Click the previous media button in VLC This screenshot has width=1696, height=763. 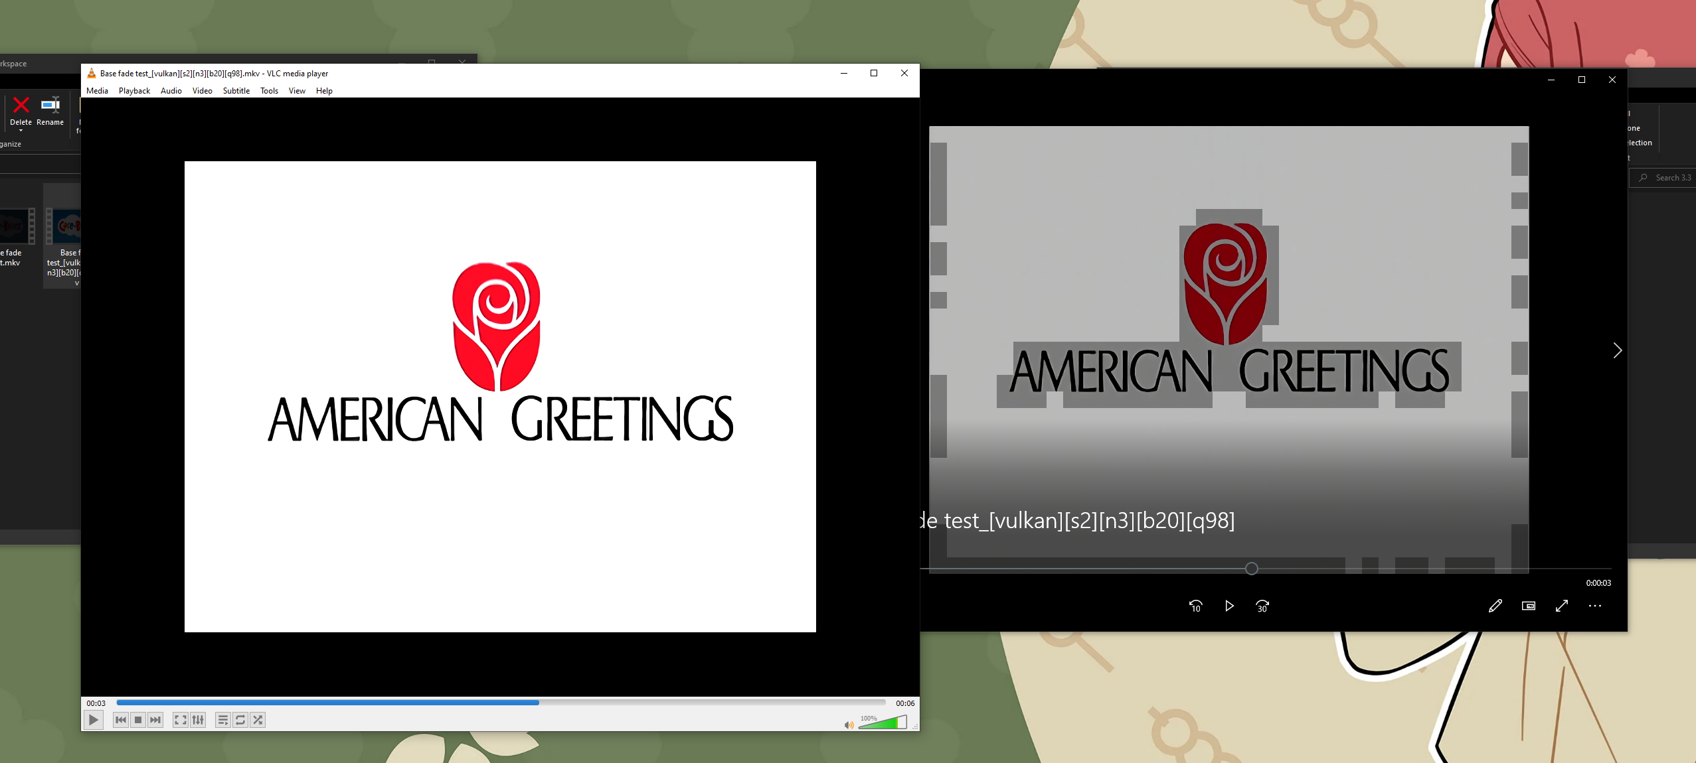[x=120, y=720]
